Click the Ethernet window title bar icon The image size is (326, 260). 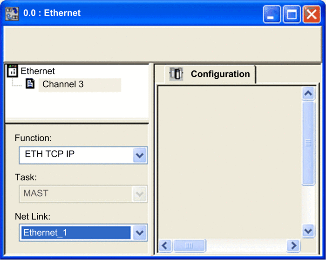click(x=12, y=14)
